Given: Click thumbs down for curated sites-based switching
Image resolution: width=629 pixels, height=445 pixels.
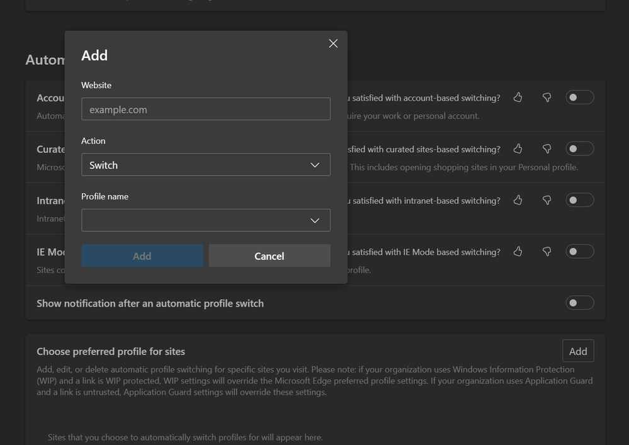Looking at the screenshot, I should tap(547, 149).
